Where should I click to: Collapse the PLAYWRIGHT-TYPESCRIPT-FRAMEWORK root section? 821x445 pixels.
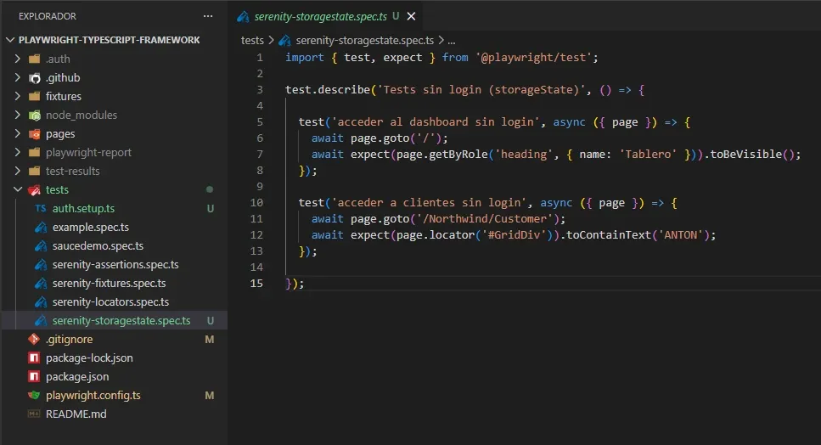tap(10, 40)
